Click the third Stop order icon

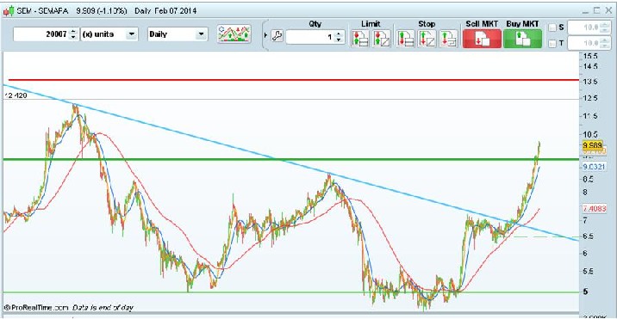(448, 39)
